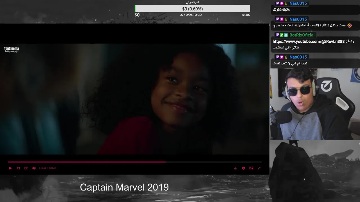This screenshot has height=202, width=360.
Task: Click the topmost Nas0015 username in chat
Action: pos(298,3)
